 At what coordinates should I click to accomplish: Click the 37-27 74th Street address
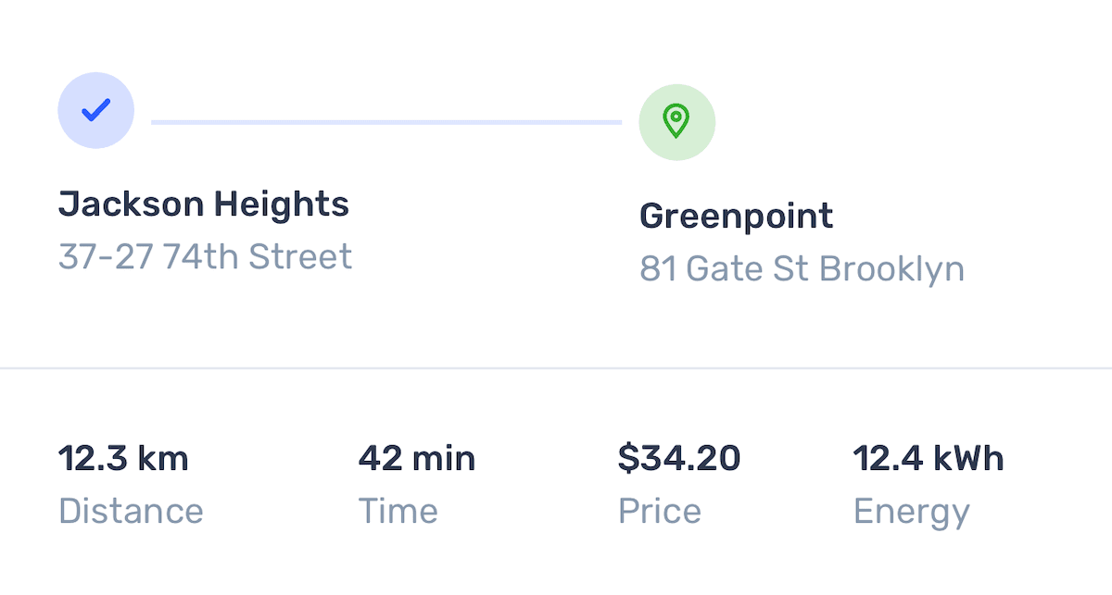pos(205,256)
